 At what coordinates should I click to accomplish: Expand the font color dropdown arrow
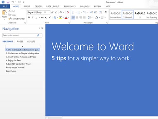(69, 17)
